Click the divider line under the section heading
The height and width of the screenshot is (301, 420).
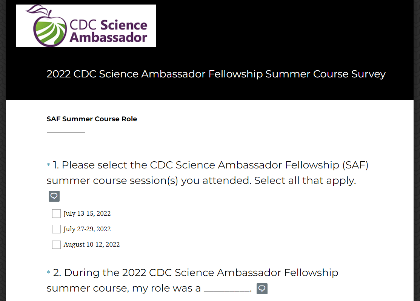click(66, 133)
